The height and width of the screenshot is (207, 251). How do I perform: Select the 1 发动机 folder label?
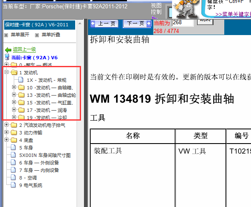click(28, 73)
